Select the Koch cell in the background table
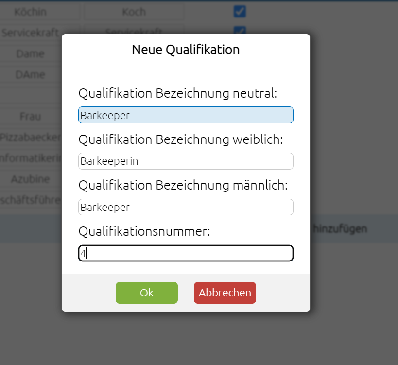The image size is (398, 365). (x=134, y=12)
